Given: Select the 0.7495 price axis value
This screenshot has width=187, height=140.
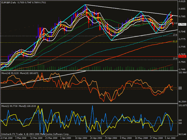Looking at the screenshot, I should 183,70.
